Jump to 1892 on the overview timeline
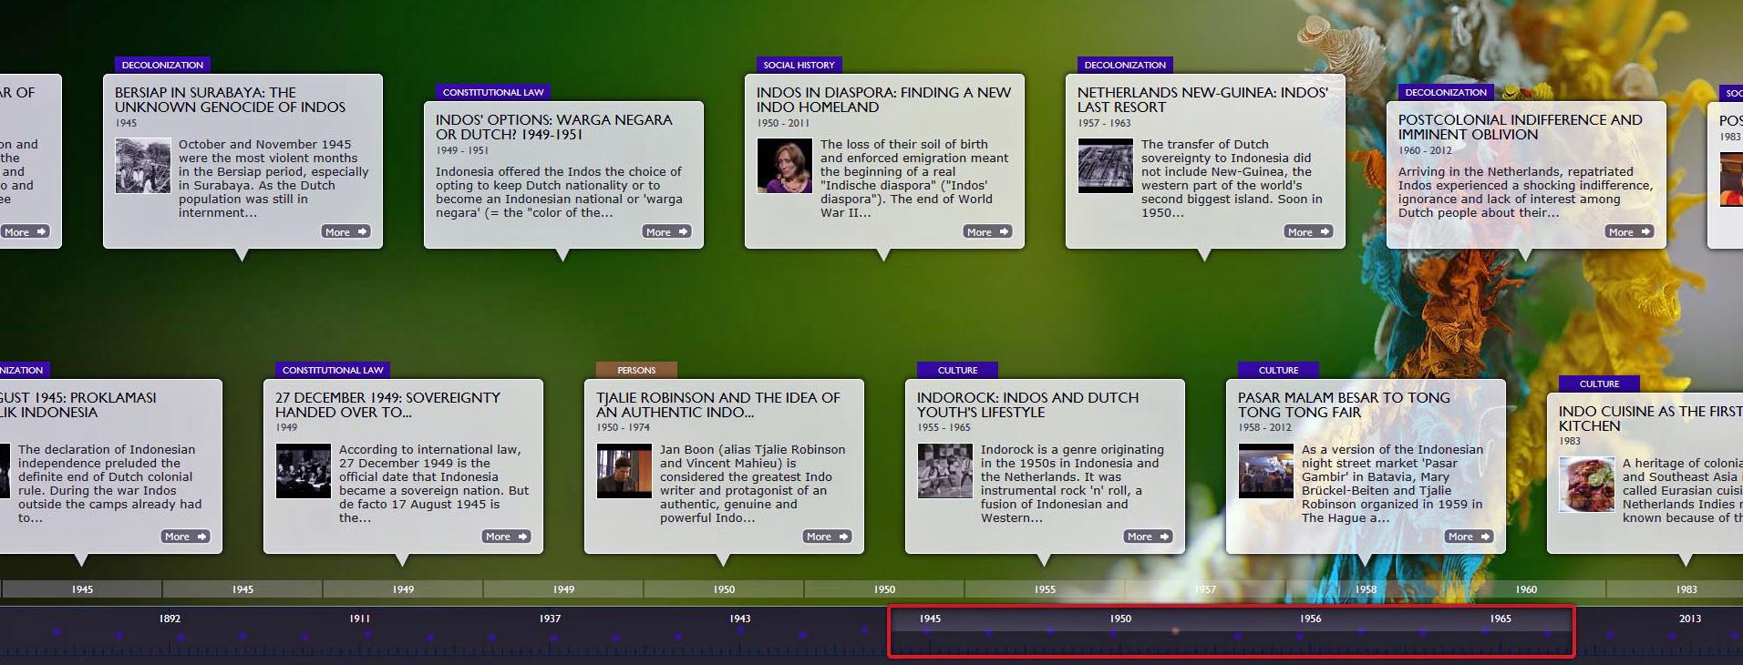This screenshot has height=665, width=1743. click(x=170, y=619)
